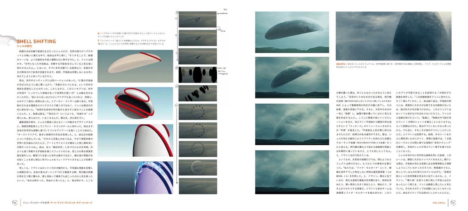Click THE SHELL footer label
This screenshot has height=211, width=468.
click(439, 203)
